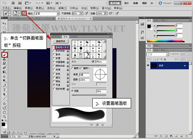Toggle the Spacing (间距) checkbox
This screenshot has height=139, width=193.
73,91
